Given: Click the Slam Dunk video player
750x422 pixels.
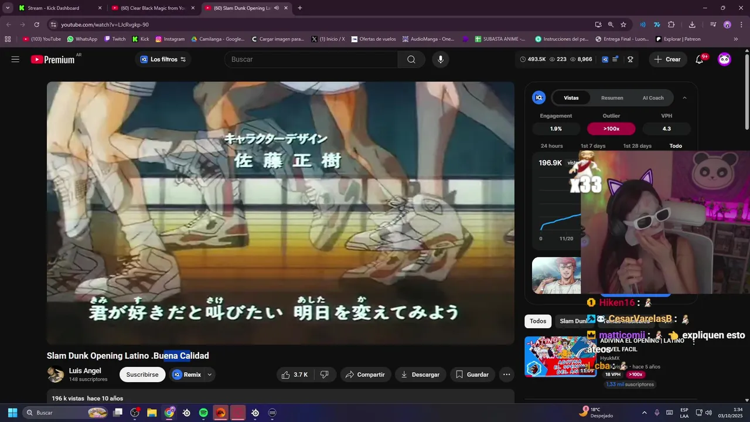Looking at the screenshot, I should pos(281,213).
